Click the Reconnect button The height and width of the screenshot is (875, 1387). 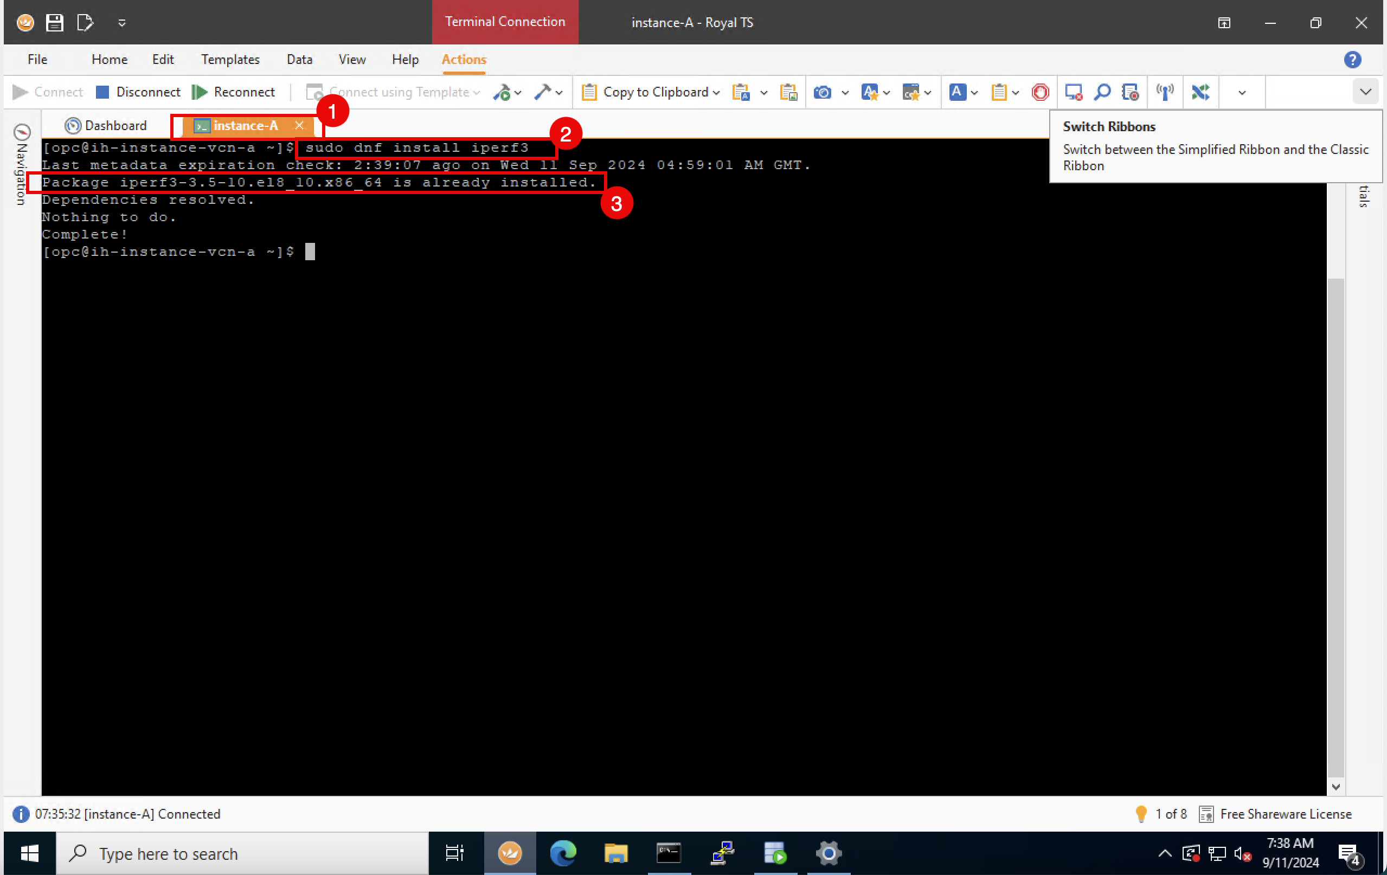tap(233, 92)
